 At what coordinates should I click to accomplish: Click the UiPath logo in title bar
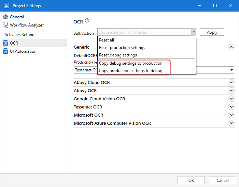tap(6, 5)
